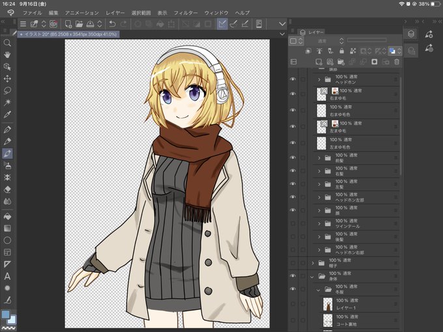Show the ツインテール folder visibility box

[x=293, y=223]
